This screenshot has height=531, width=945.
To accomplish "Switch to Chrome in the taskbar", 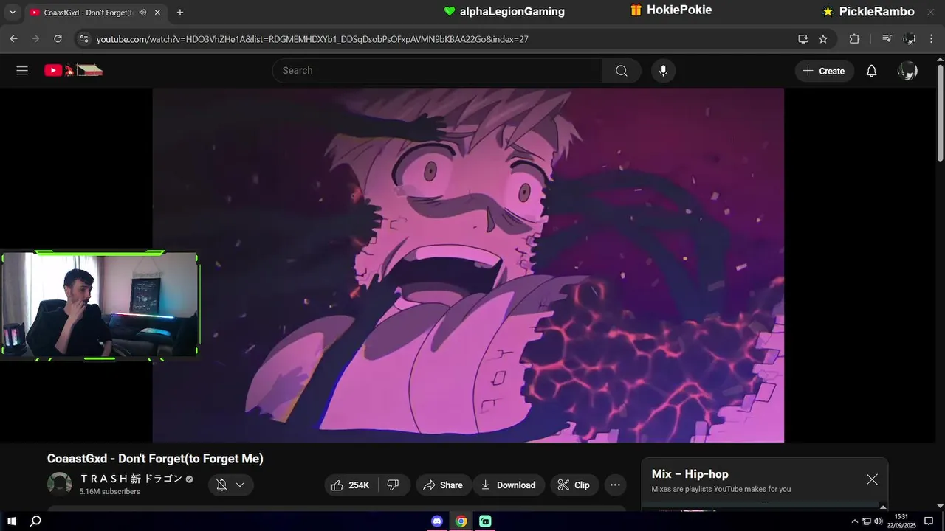I will [x=461, y=521].
